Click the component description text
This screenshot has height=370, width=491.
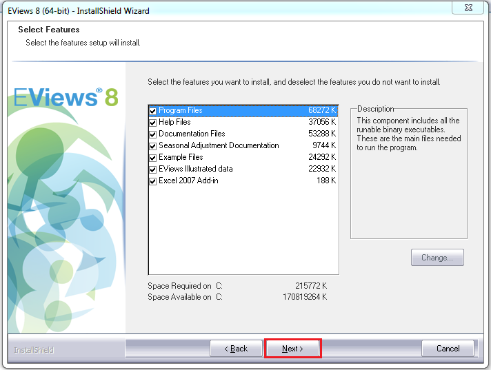point(409,134)
